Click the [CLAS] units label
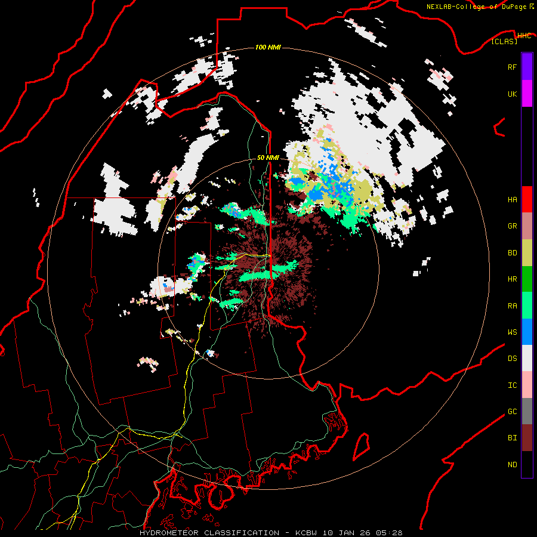Image resolution: width=537 pixels, height=537 pixels. pyautogui.click(x=504, y=41)
